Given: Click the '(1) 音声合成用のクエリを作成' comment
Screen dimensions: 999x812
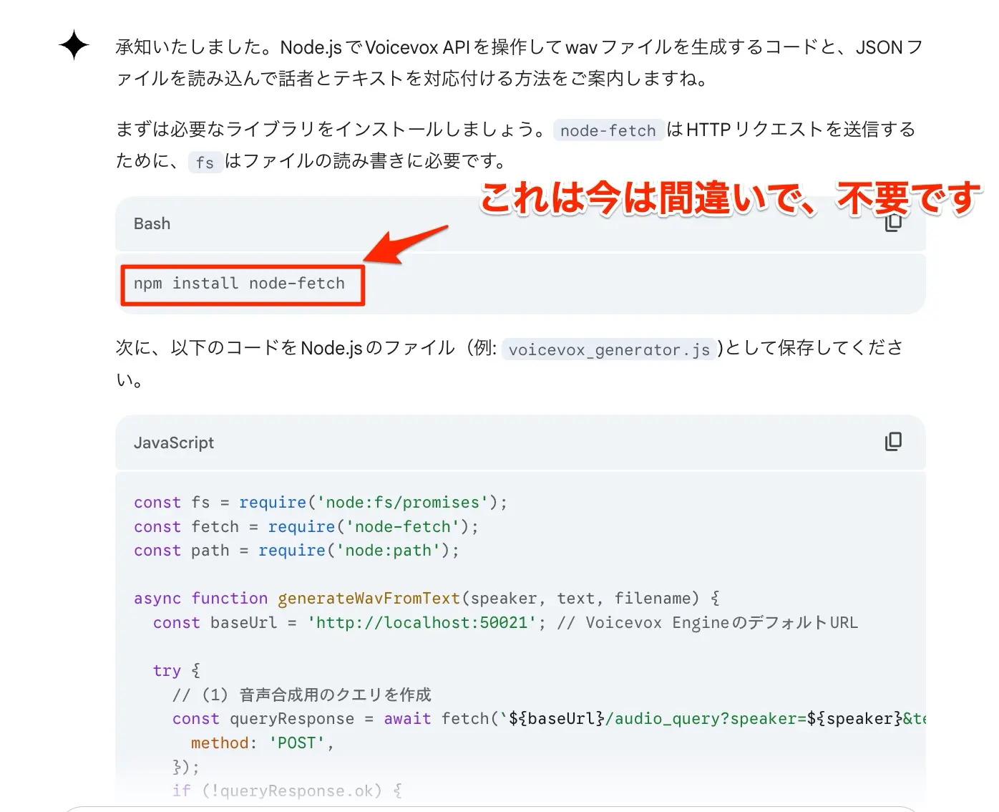Looking at the screenshot, I should click(301, 695).
